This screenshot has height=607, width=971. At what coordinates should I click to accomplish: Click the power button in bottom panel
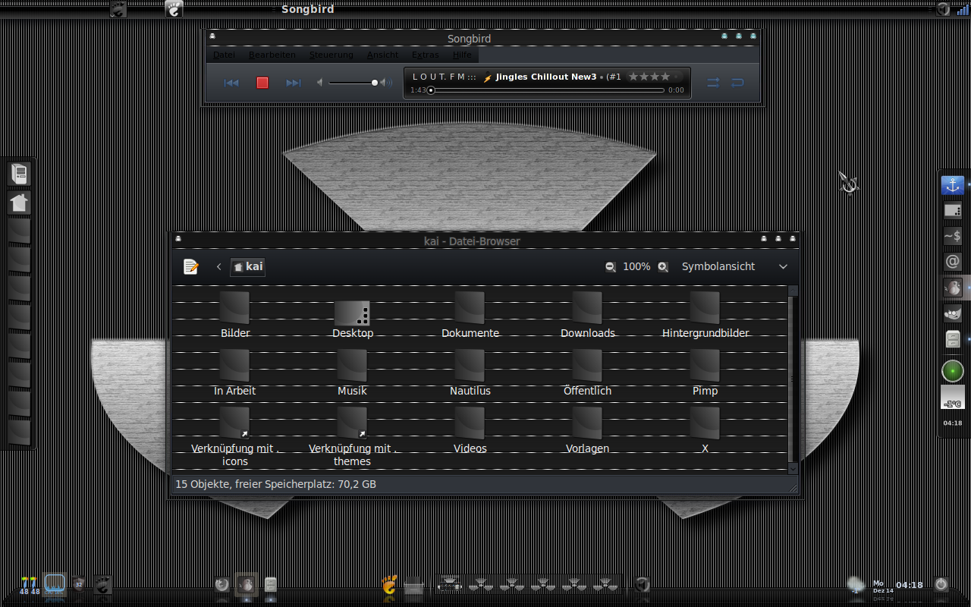[x=941, y=584]
